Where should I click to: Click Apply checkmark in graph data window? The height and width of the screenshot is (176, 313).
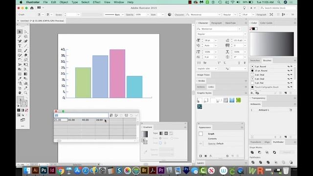[x=136, y=115]
